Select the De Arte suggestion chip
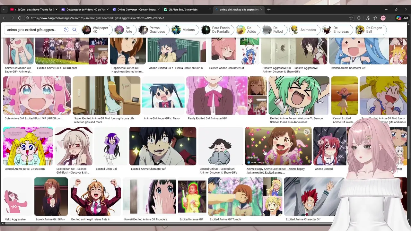The height and width of the screenshot is (231, 411). (125, 30)
